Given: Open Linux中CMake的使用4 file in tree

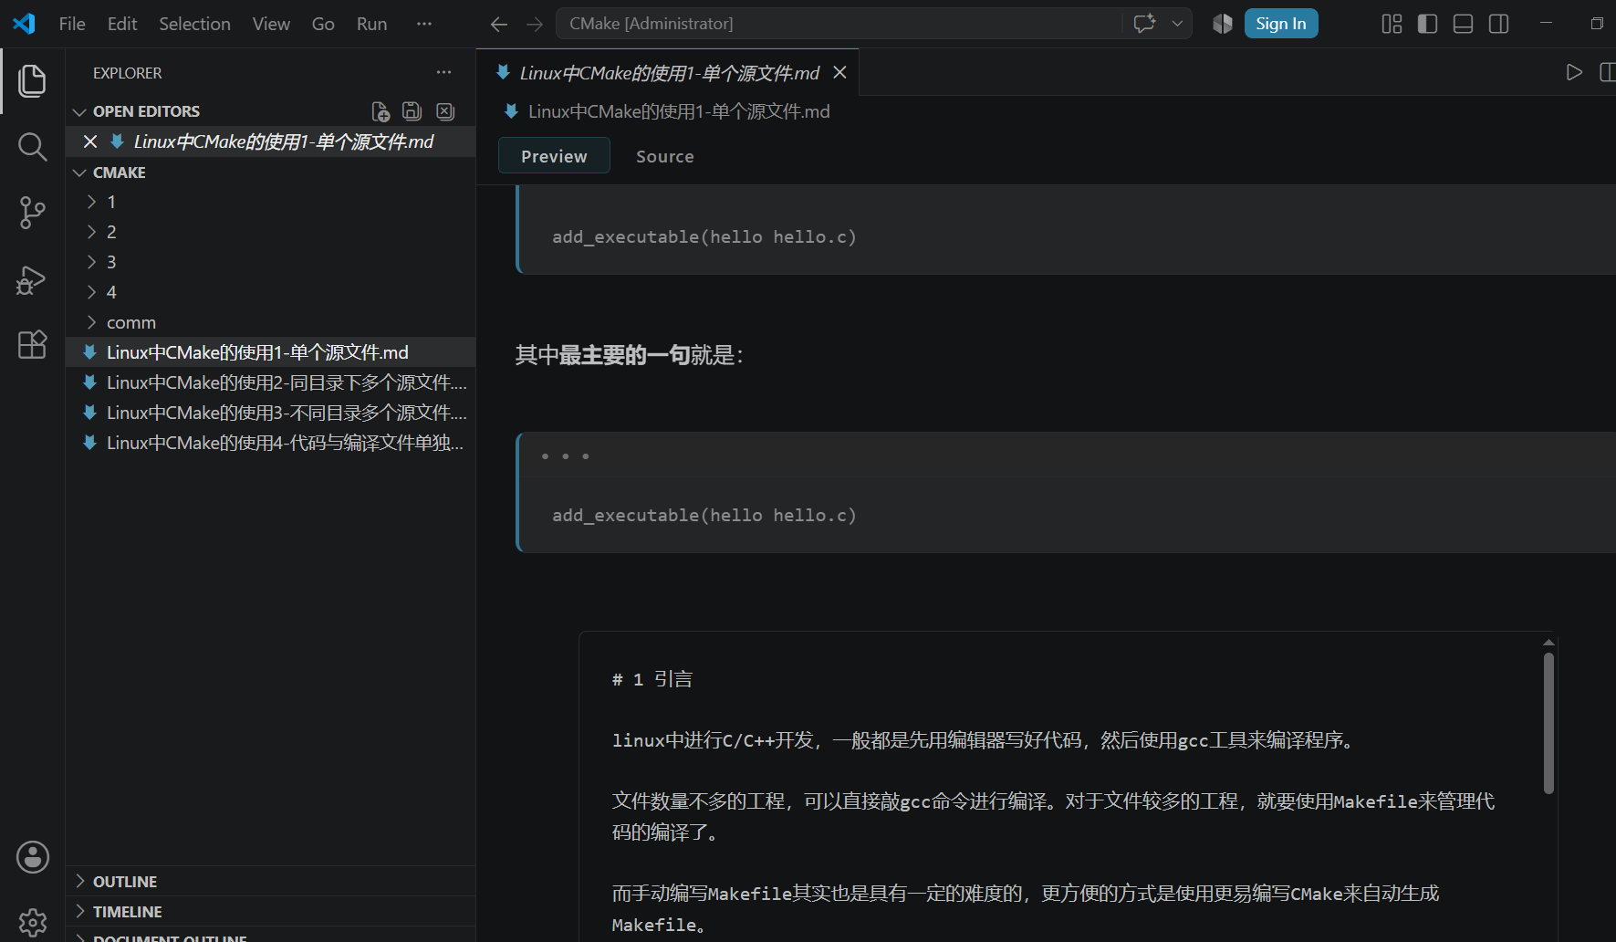Looking at the screenshot, I should [x=270, y=443].
